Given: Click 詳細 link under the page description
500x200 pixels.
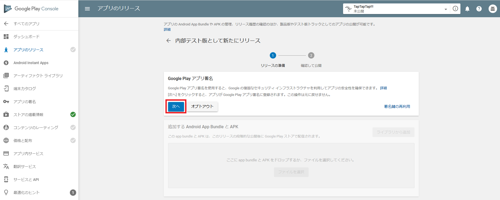Looking at the screenshot, I should [x=167, y=29].
